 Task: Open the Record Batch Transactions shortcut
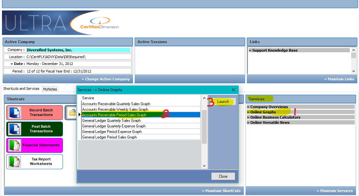(35, 113)
